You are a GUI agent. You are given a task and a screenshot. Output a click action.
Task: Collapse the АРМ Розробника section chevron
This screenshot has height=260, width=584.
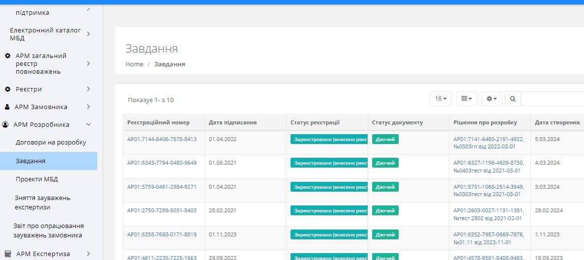(88, 125)
